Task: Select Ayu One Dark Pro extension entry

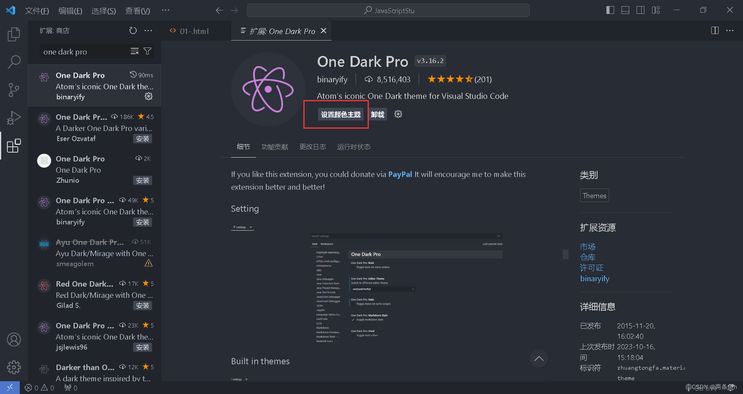Action: coord(94,253)
